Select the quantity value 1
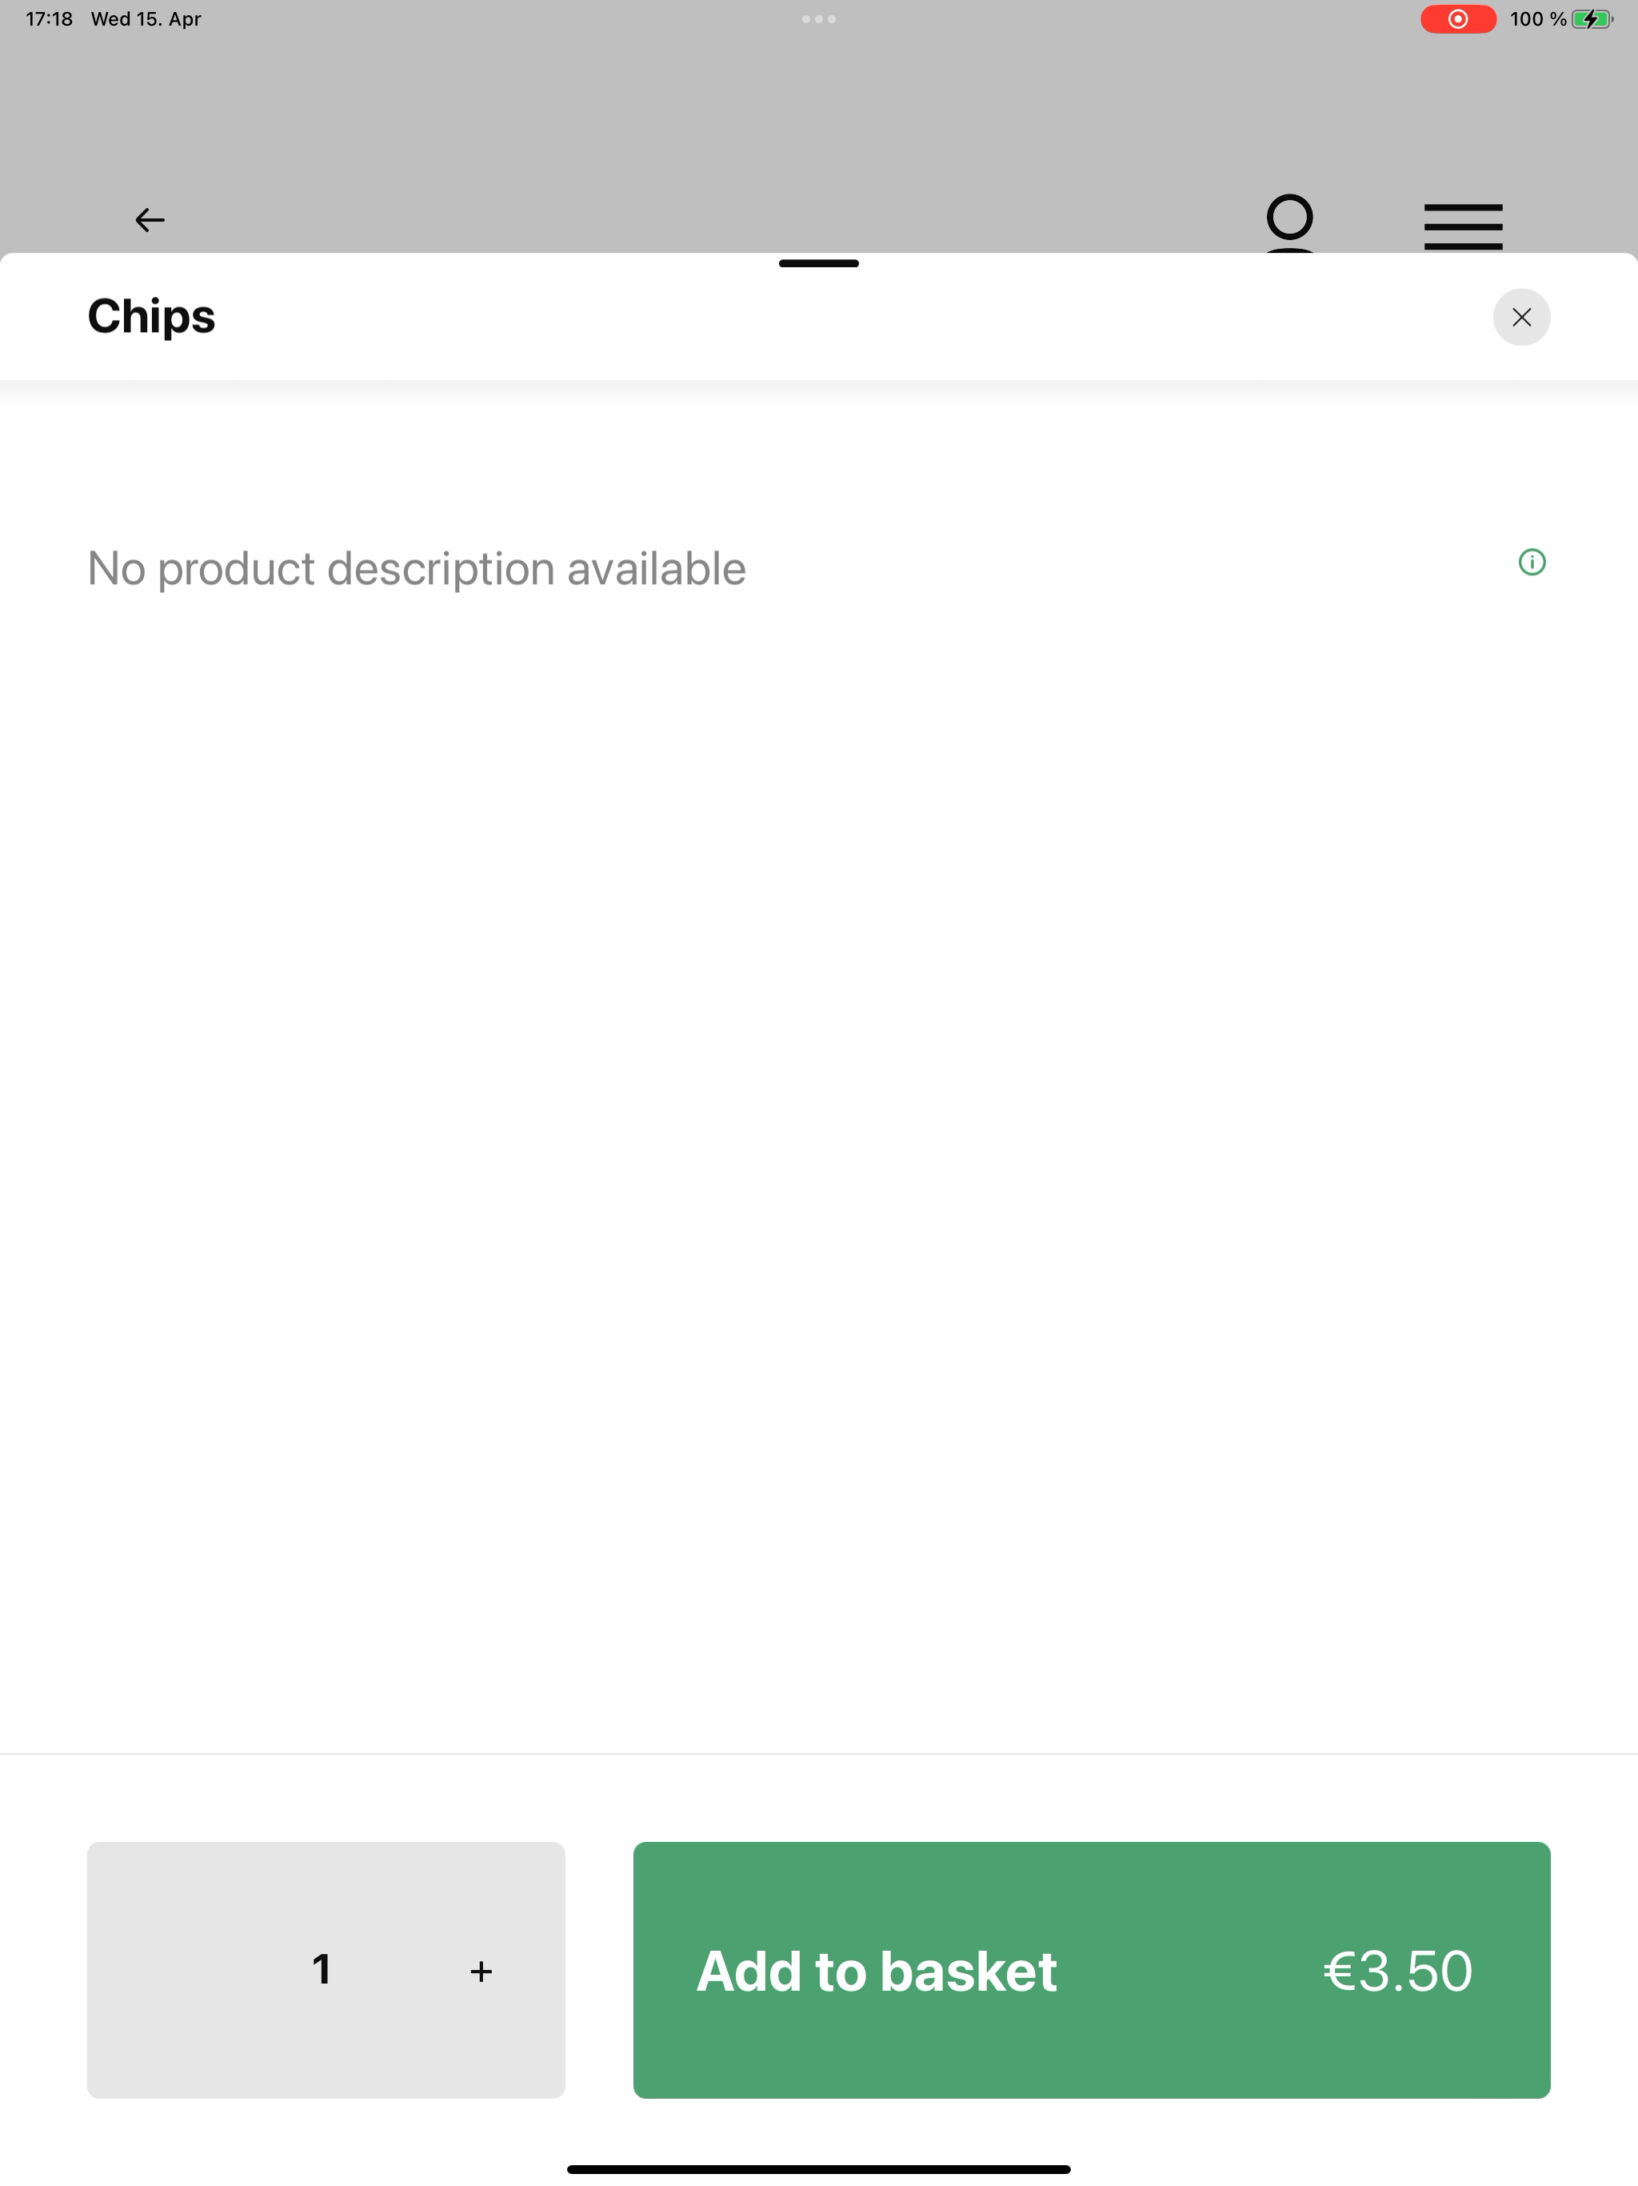The image size is (1638, 2186). point(321,1970)
